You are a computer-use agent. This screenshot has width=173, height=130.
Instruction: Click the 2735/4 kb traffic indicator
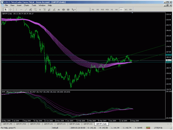click(158, 128)
